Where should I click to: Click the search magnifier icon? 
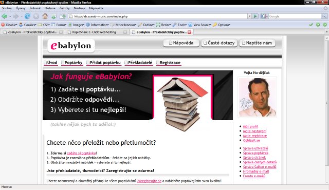(x=324, y=16)
